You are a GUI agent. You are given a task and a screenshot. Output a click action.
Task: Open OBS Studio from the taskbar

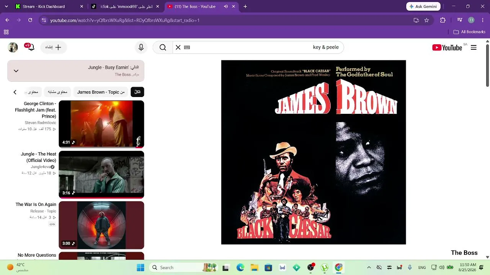coord(310,267)
